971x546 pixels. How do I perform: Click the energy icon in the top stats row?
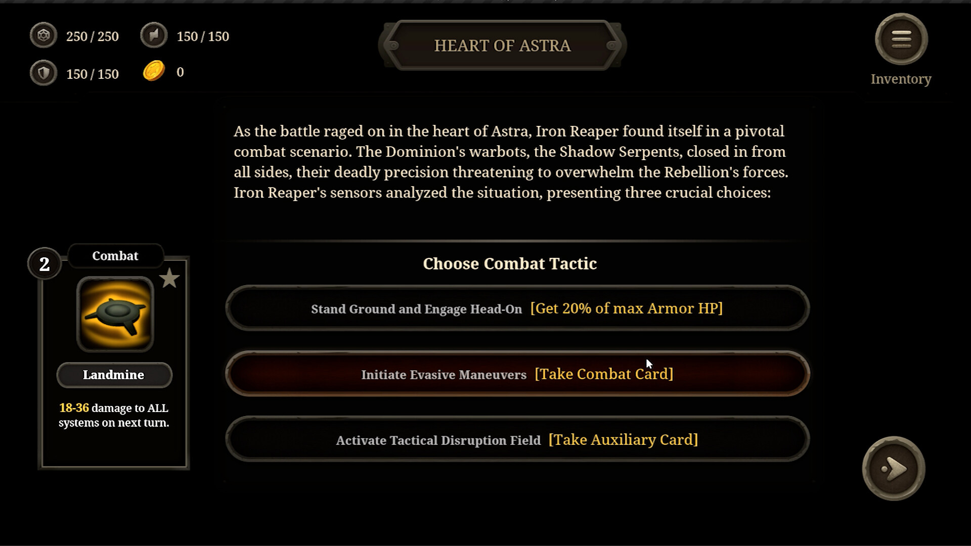click(x=154, y=36)
